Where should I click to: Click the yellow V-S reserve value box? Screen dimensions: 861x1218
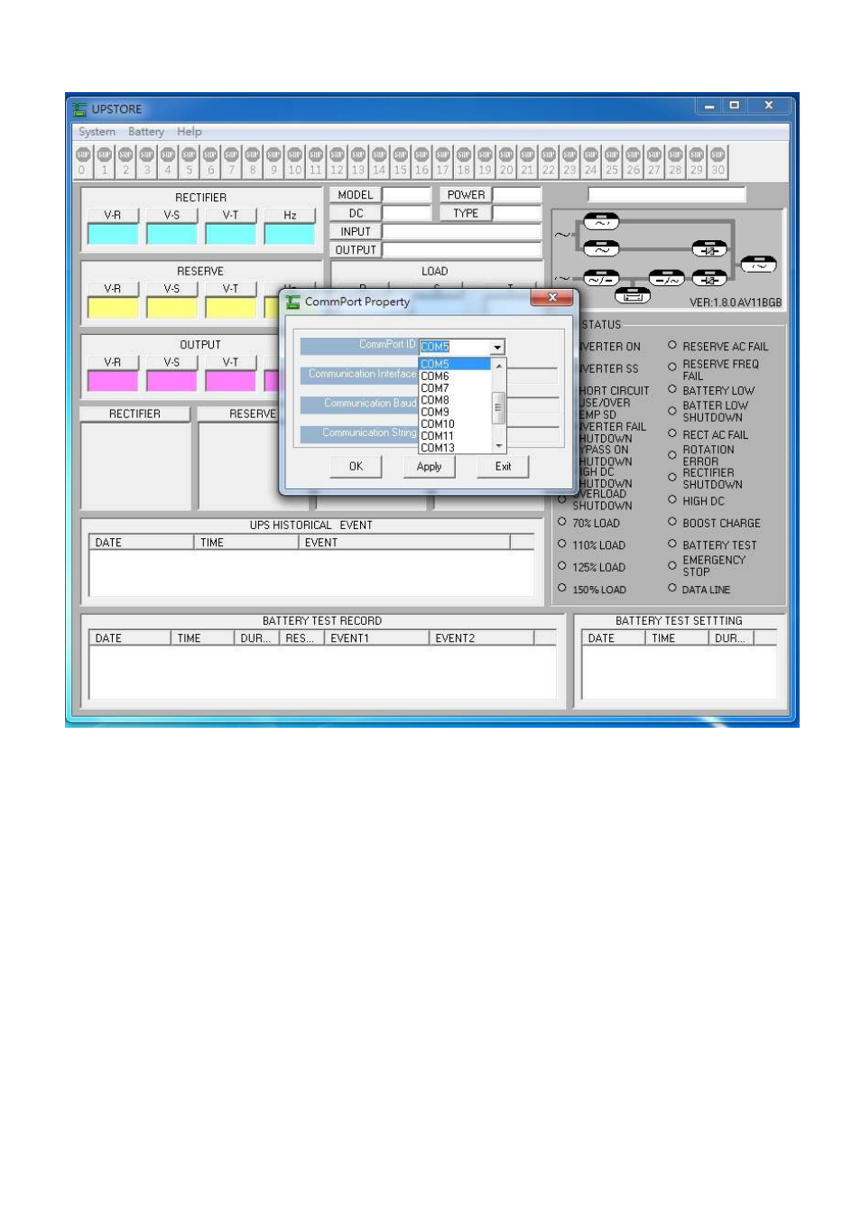click(x=171, y=307)
